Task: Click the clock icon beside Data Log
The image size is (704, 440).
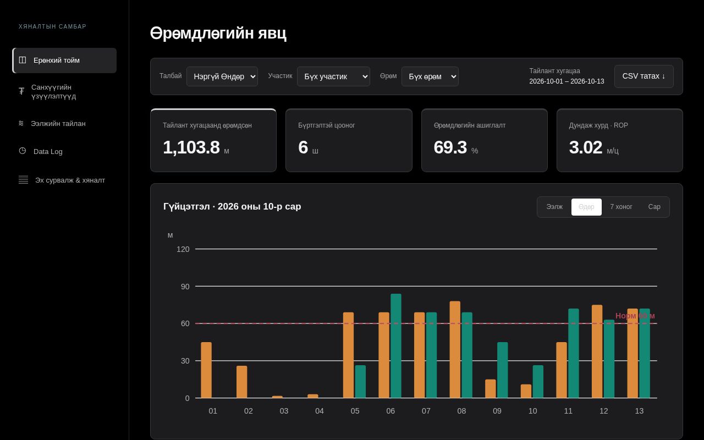Action: tap(23, 151)
